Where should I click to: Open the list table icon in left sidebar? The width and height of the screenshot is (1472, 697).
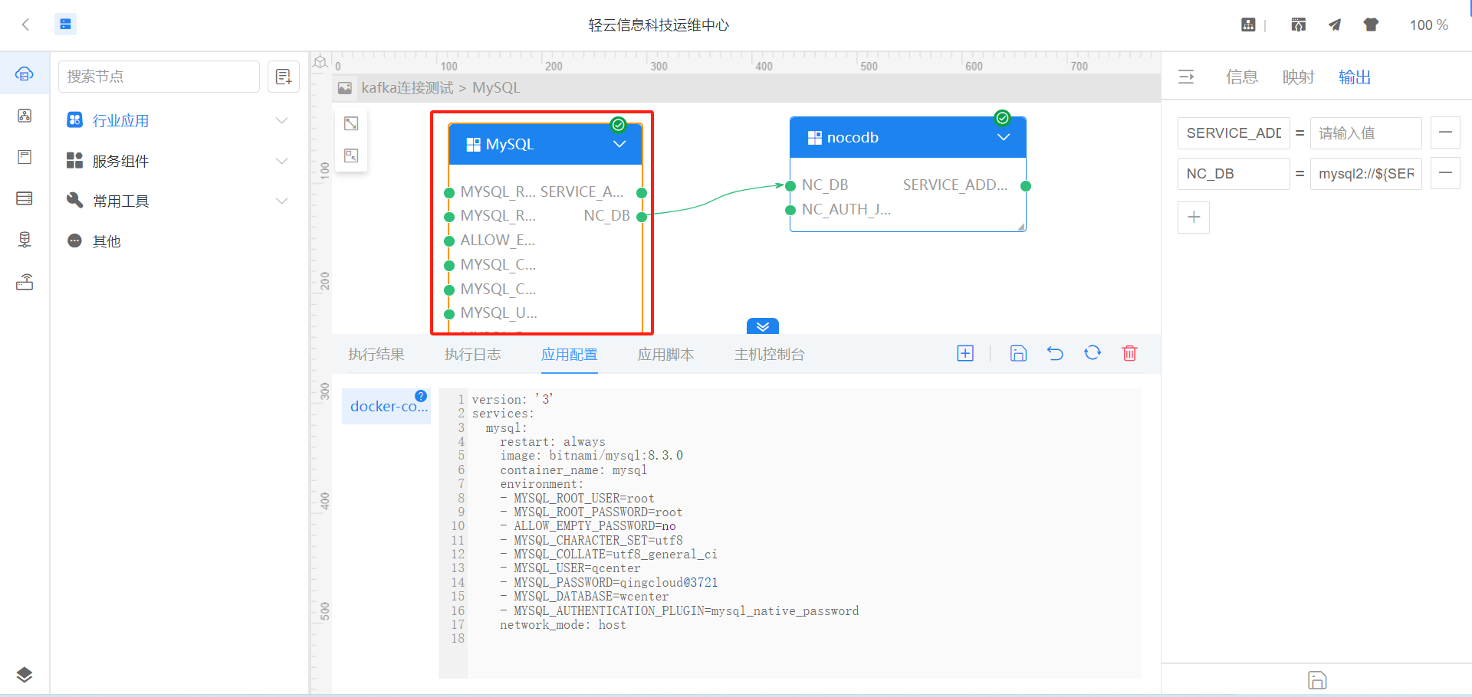25,198
